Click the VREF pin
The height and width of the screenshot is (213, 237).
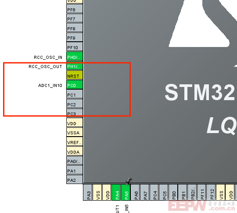(75, 141)
